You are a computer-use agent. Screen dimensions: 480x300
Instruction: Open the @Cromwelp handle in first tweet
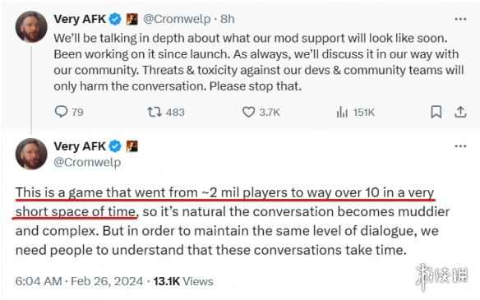tap(177, 19)
